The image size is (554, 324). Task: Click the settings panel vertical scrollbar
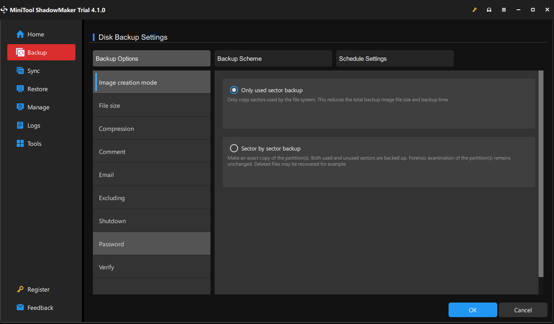pos(541,174)
